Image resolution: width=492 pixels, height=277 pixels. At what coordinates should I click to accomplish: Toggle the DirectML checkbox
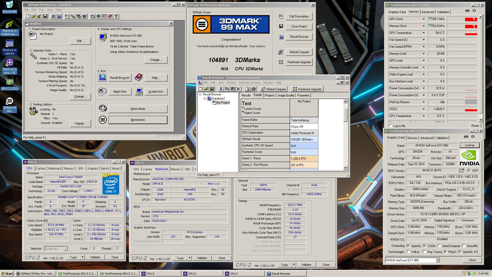[x=464, y=246]
